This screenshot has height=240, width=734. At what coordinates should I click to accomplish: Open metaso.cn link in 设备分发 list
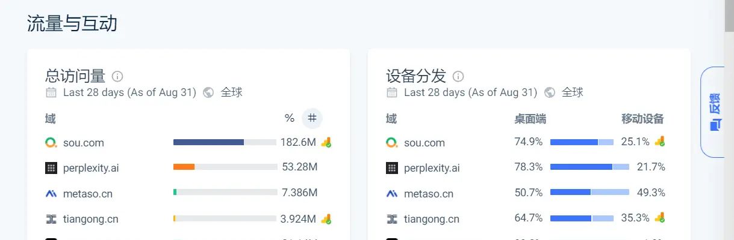click(428, 194)
